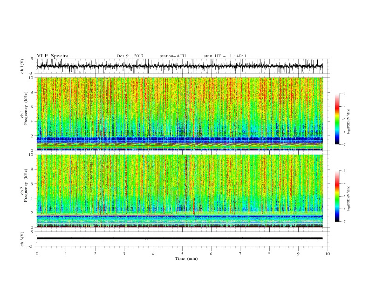The height and width of the screenshot is (285, 369).
Task: Click time axis tick label "9"
Action: pos(298,254)
